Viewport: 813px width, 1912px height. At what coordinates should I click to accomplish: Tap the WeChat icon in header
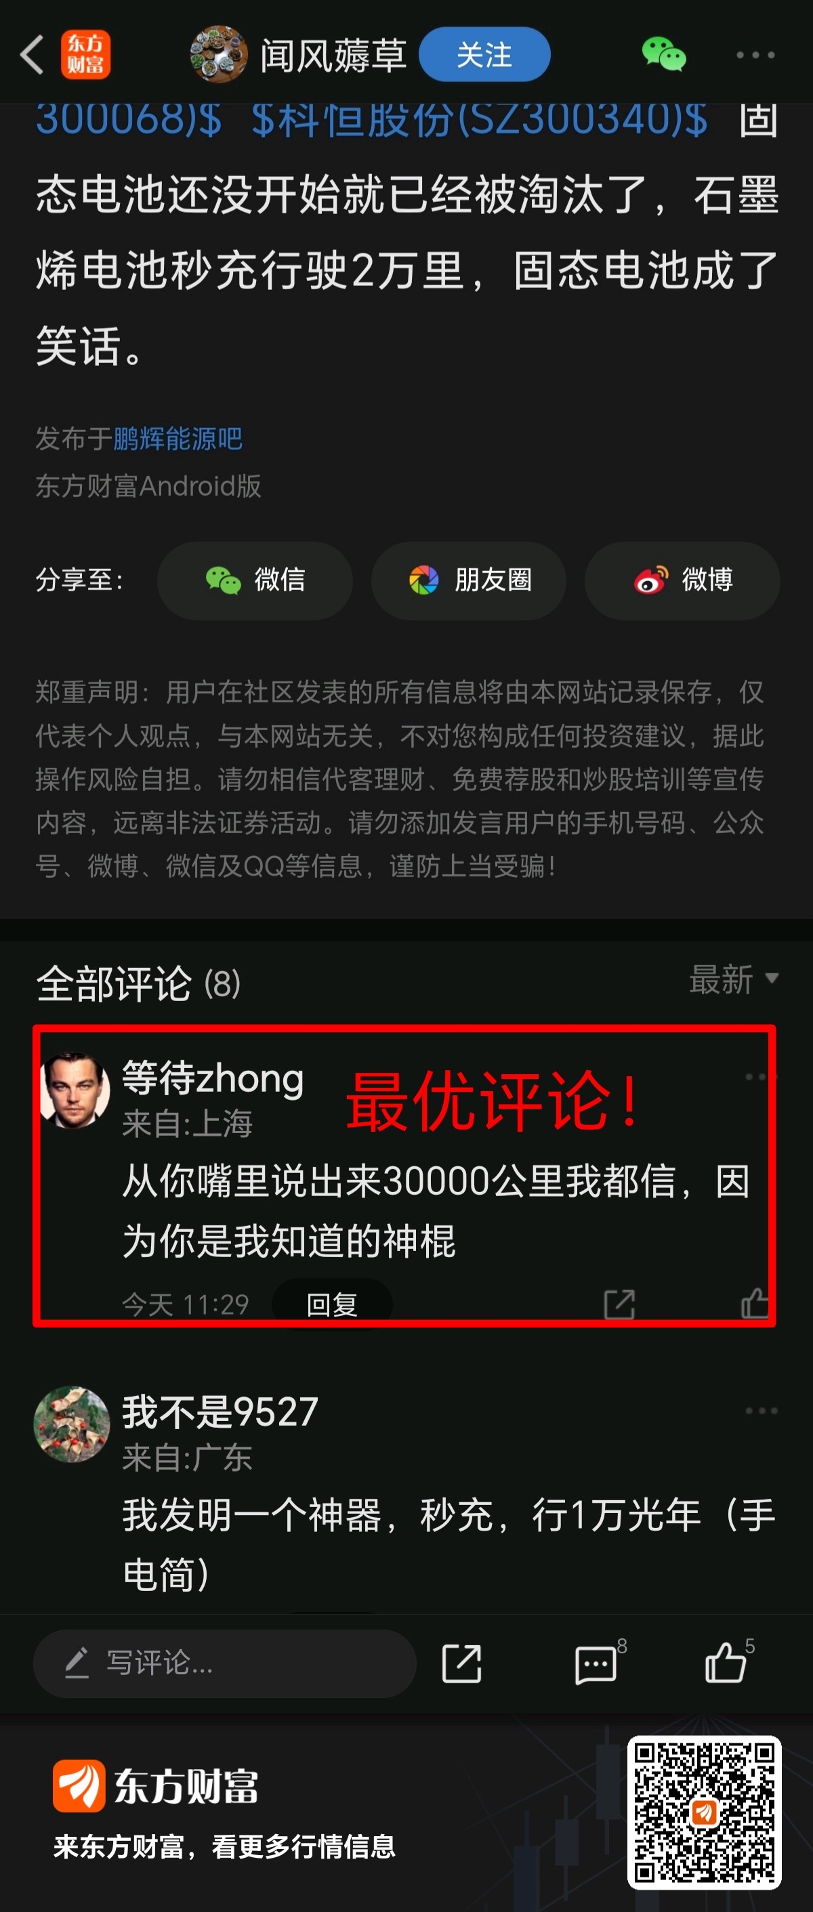click(664, 55)
